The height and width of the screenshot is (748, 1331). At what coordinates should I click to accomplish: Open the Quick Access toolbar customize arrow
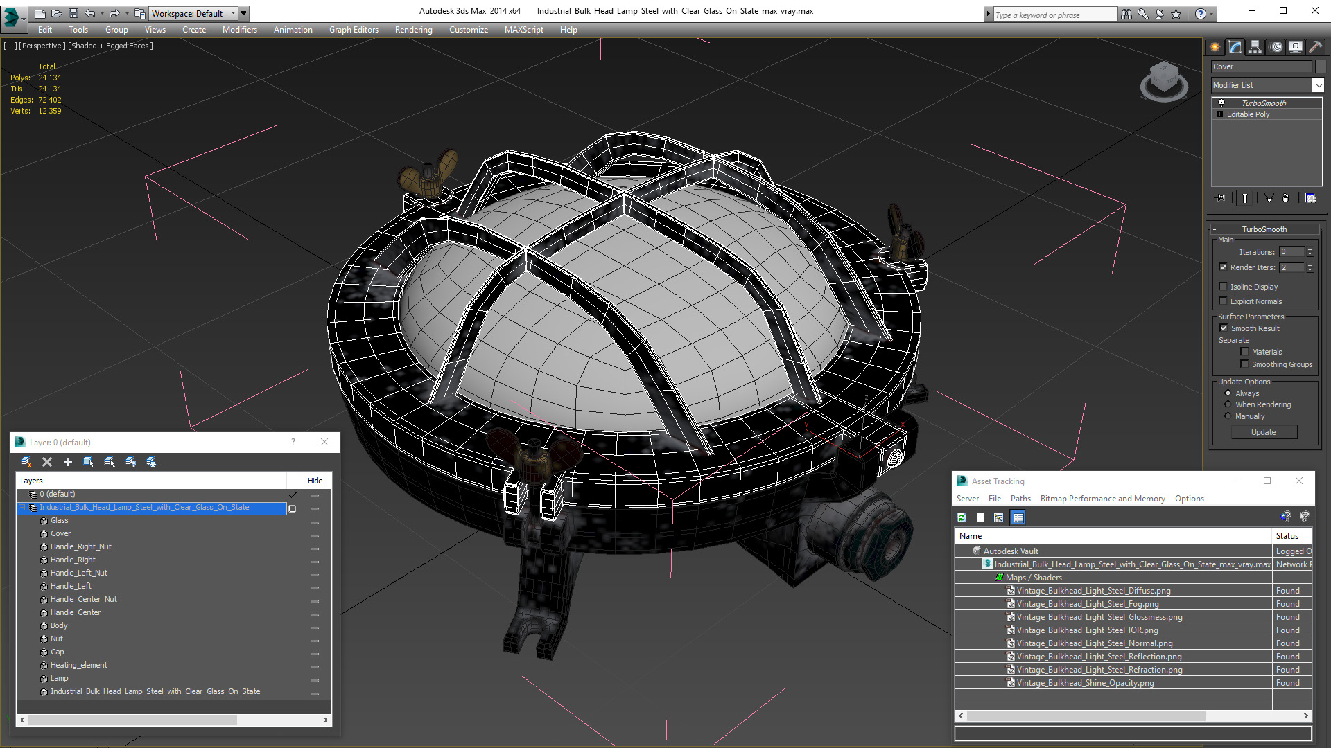pyautogui.click(x=244, y=13)
